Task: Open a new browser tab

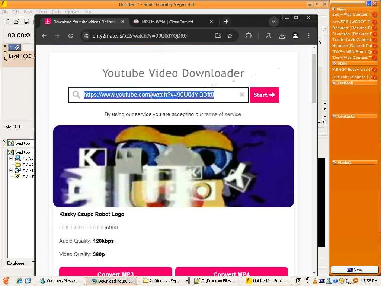Action: pyautogui.click(x=226, y=22)
